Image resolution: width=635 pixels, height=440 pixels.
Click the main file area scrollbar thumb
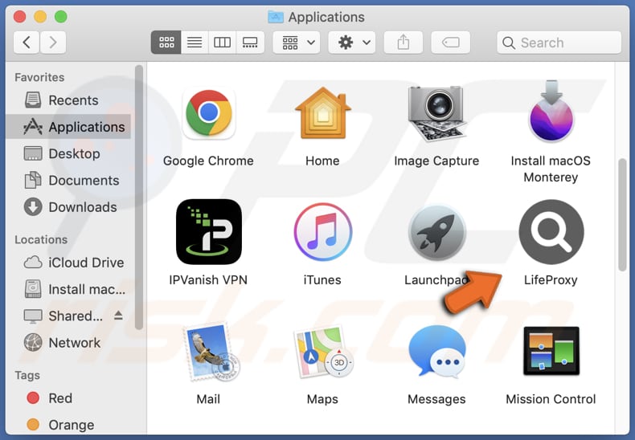622,215
